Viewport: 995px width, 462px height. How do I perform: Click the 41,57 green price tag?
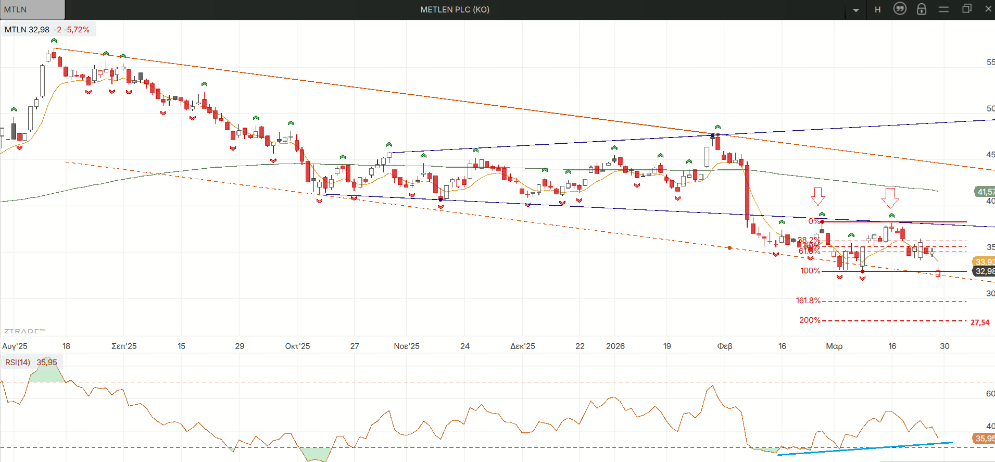[984, 192]
